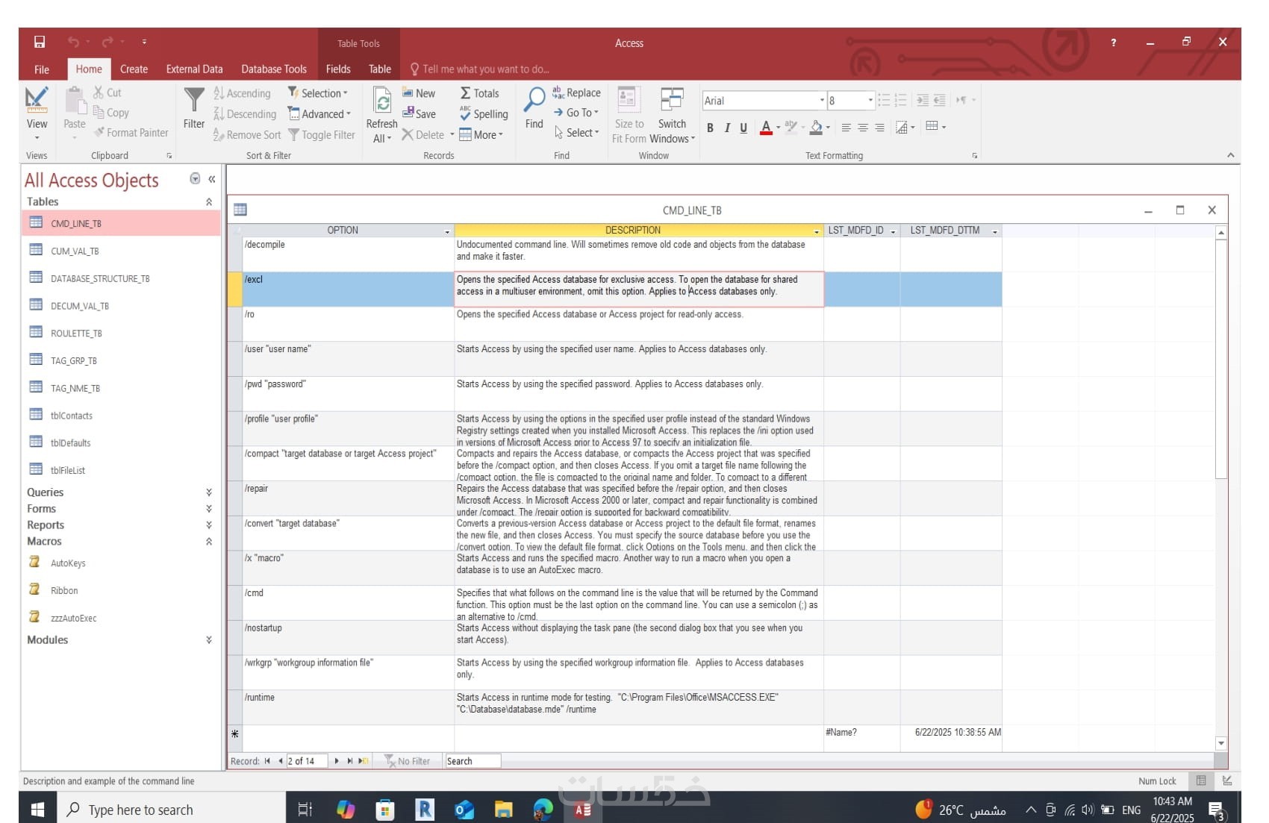Expand the Modules group in navigation pane

(209, 639)
